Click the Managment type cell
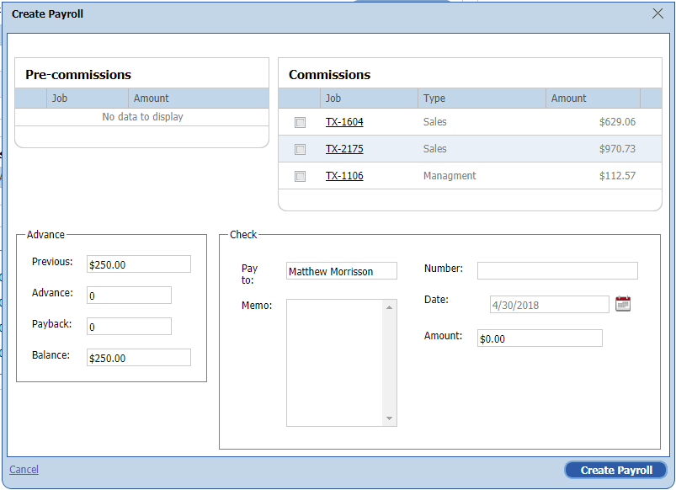The width and height of the screenshot is (676, 490). pyautogui.click(x=450, y=176)
